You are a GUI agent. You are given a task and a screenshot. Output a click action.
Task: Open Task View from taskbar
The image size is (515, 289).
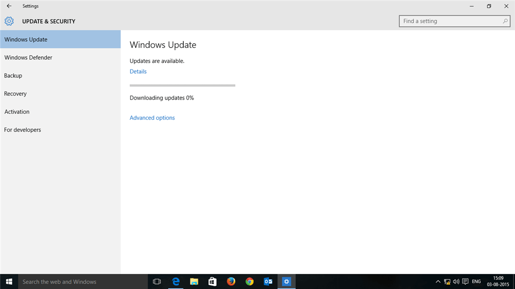(157, 282)
